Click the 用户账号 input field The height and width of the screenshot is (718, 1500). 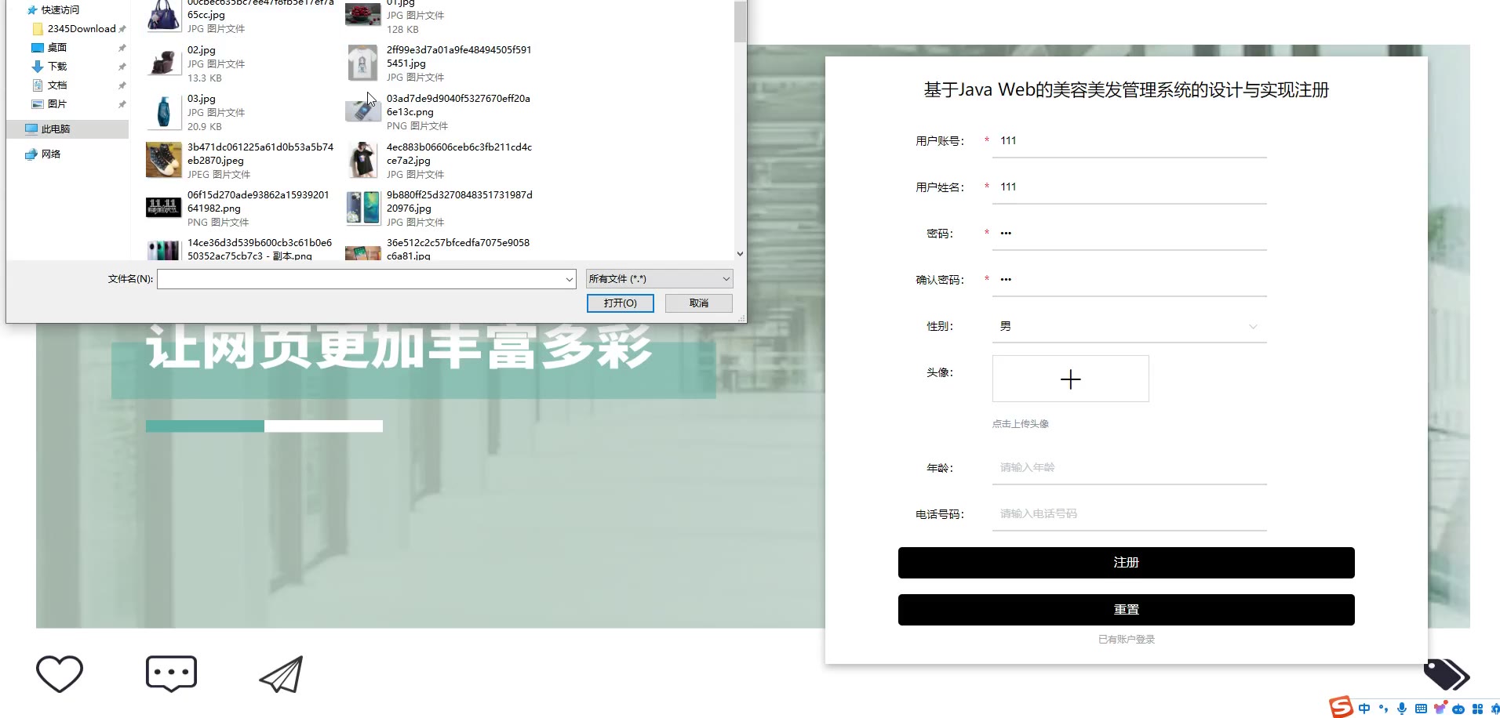1129,141
